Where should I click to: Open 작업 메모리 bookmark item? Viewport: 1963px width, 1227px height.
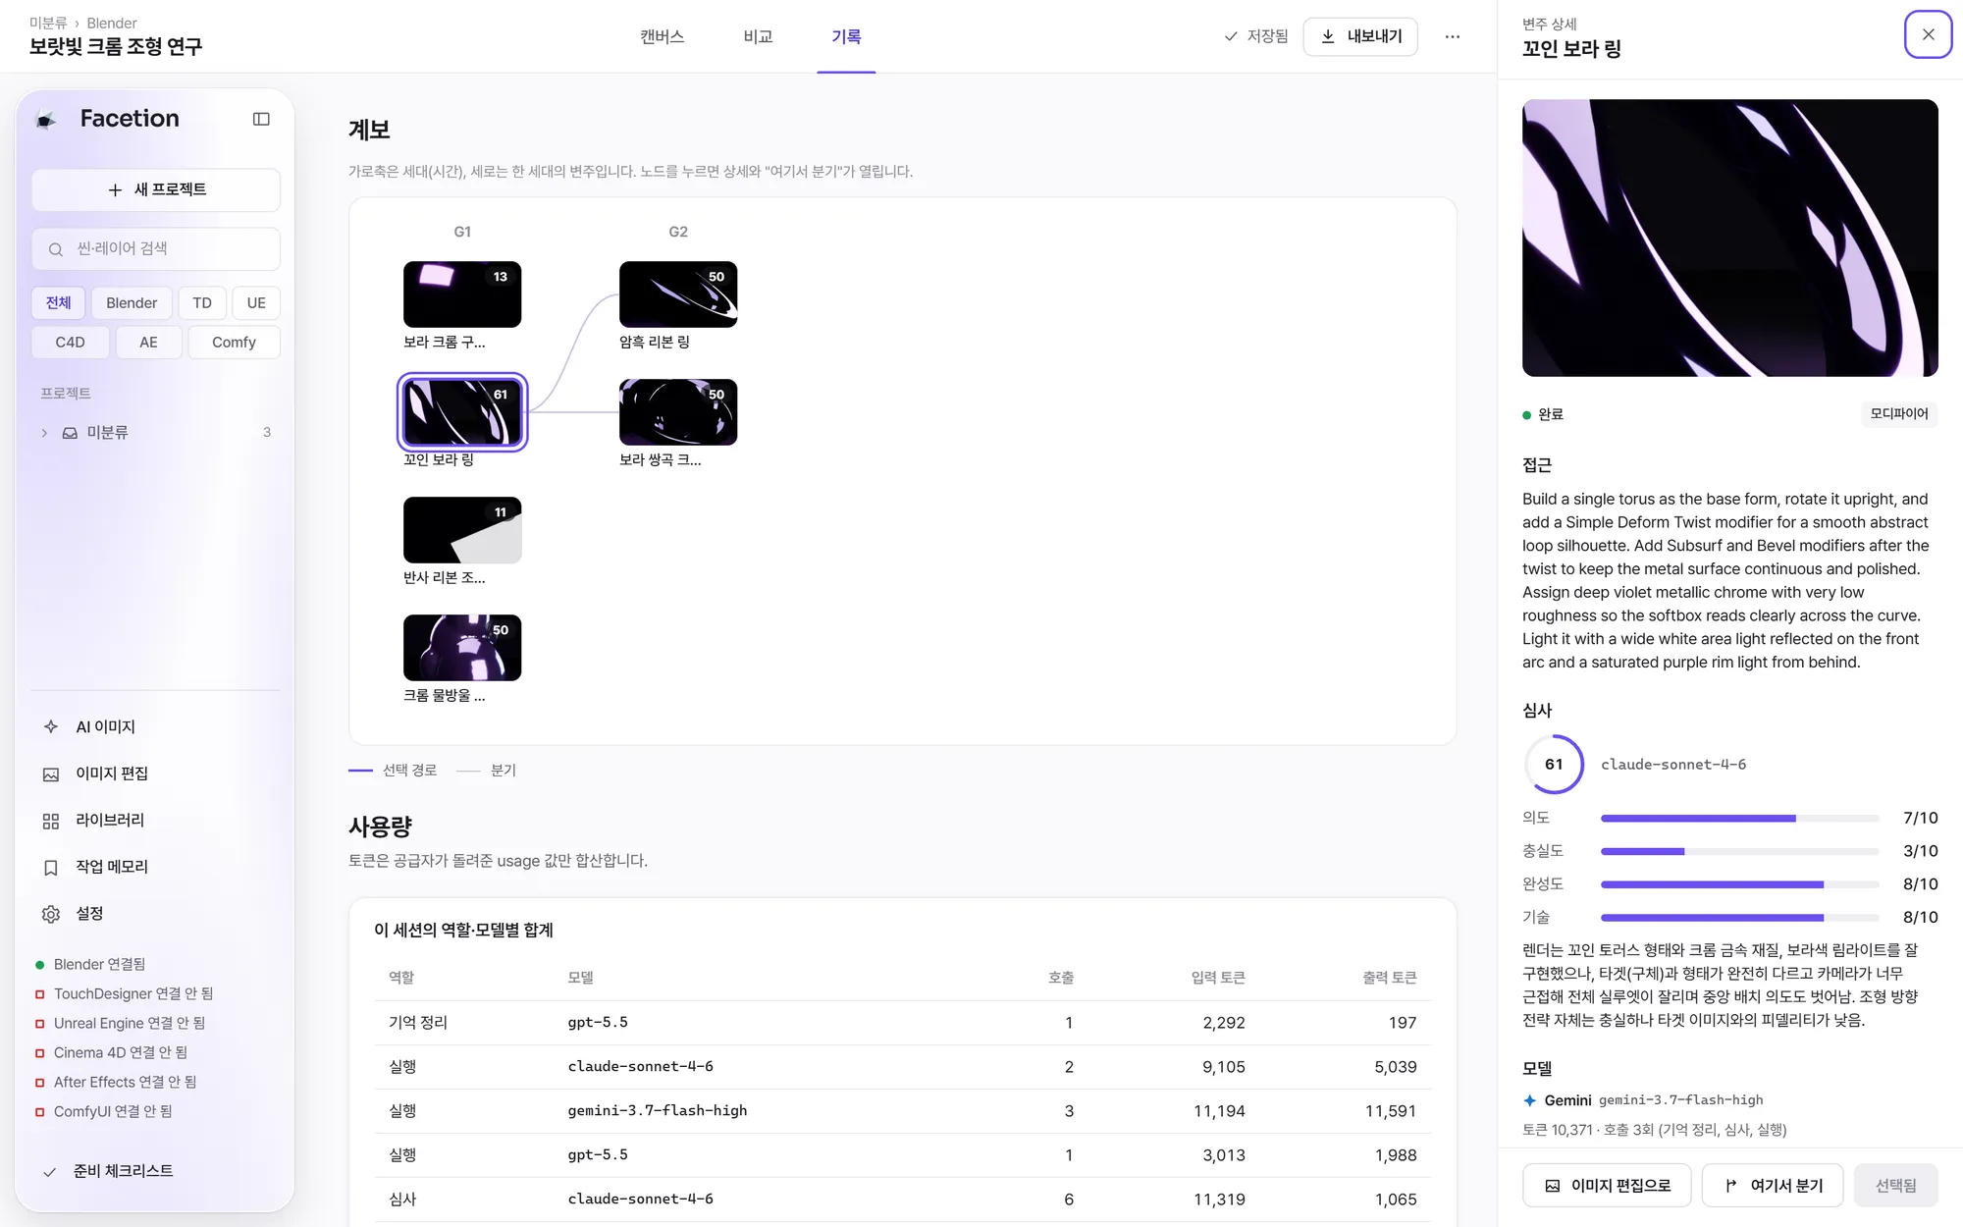pos(155,867)
